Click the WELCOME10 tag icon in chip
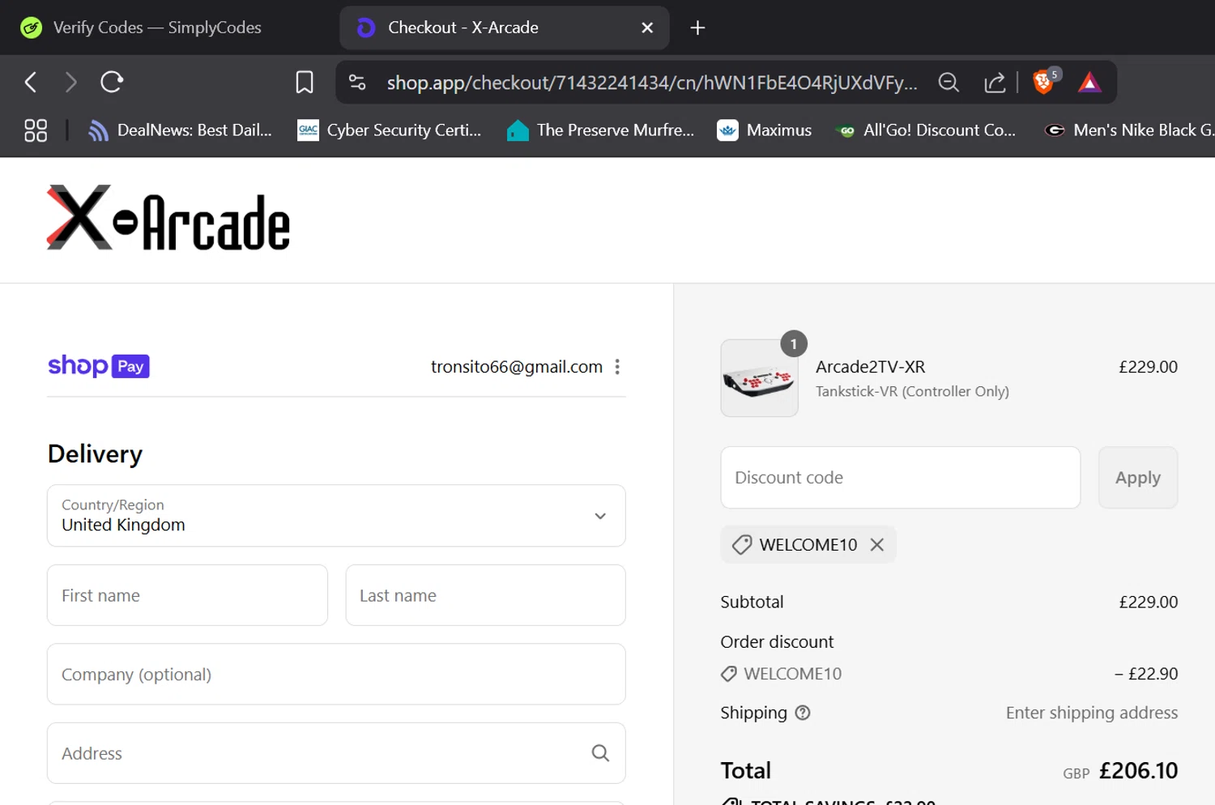This screenshot has height=805, width=1215. 741,545
